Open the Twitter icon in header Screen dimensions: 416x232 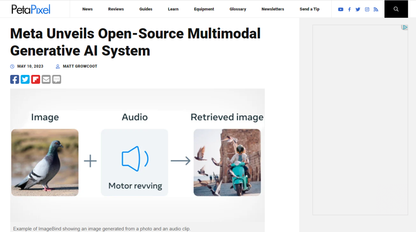[x=358, y=9]
